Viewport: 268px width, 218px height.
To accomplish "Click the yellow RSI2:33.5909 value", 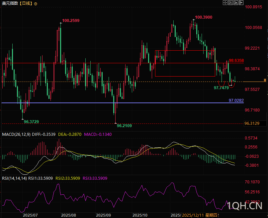I will point(68,178).
